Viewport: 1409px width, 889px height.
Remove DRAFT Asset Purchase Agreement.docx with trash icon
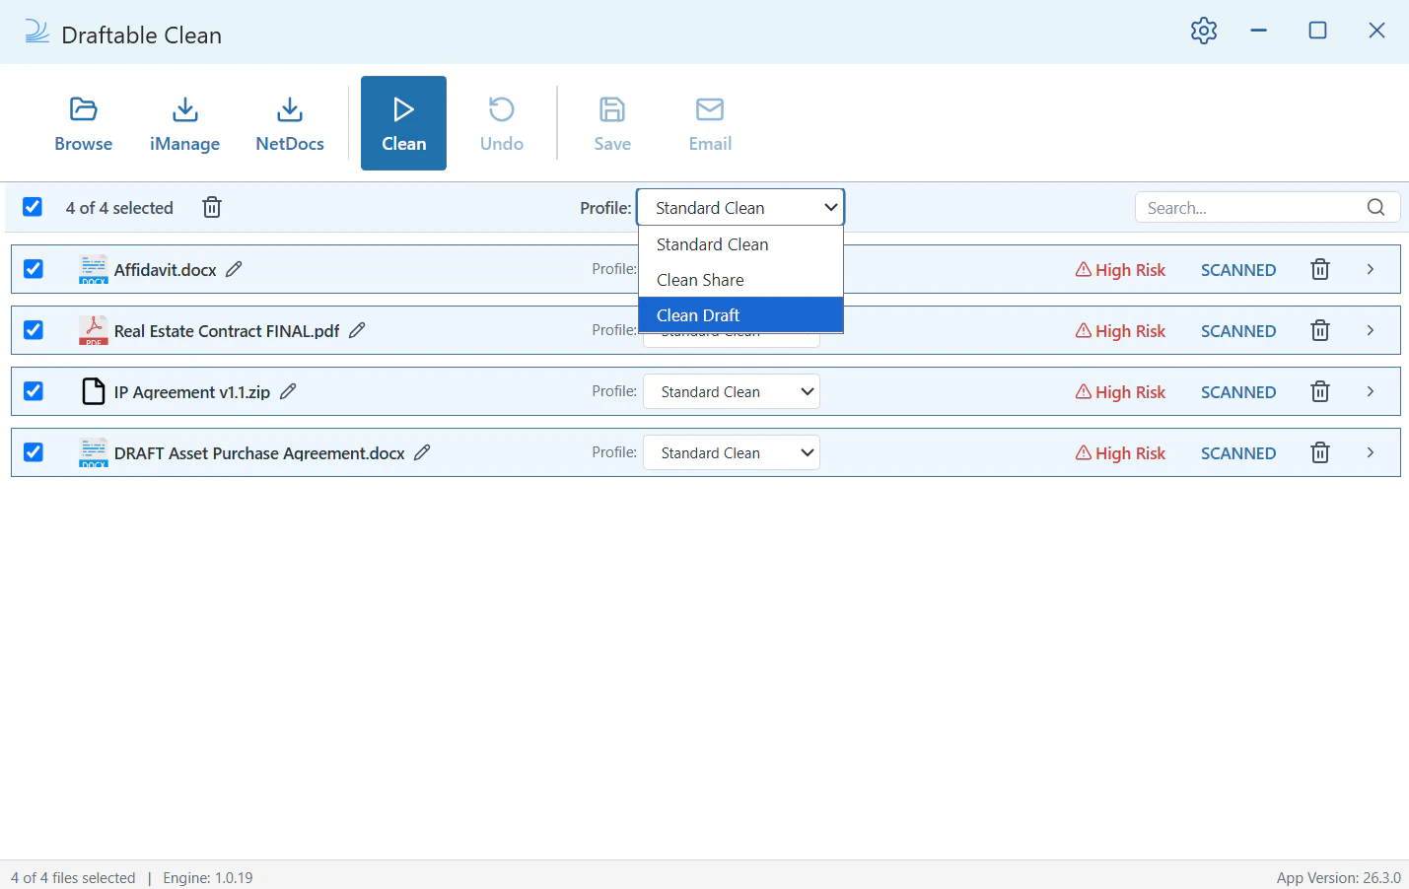(x=1320, y=452)
